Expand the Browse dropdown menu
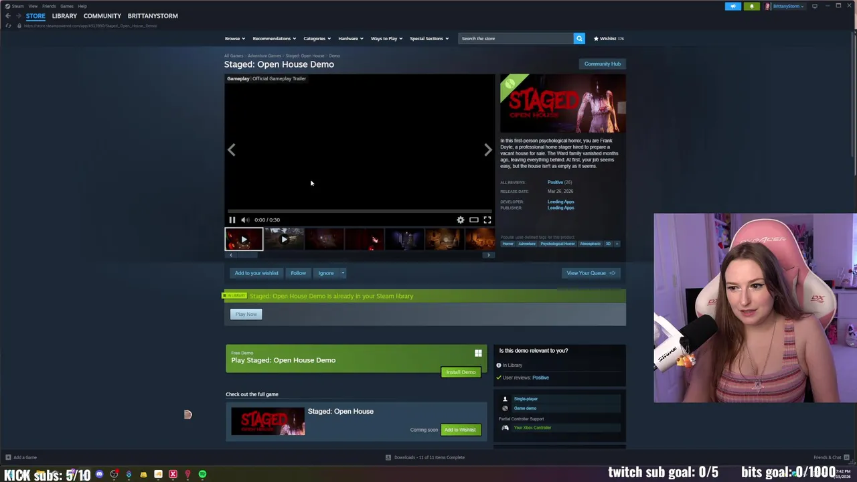The width and height of the screenshot is (857, 482). (235, 38)
